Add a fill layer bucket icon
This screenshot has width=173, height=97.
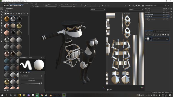[x=161, y=35]
